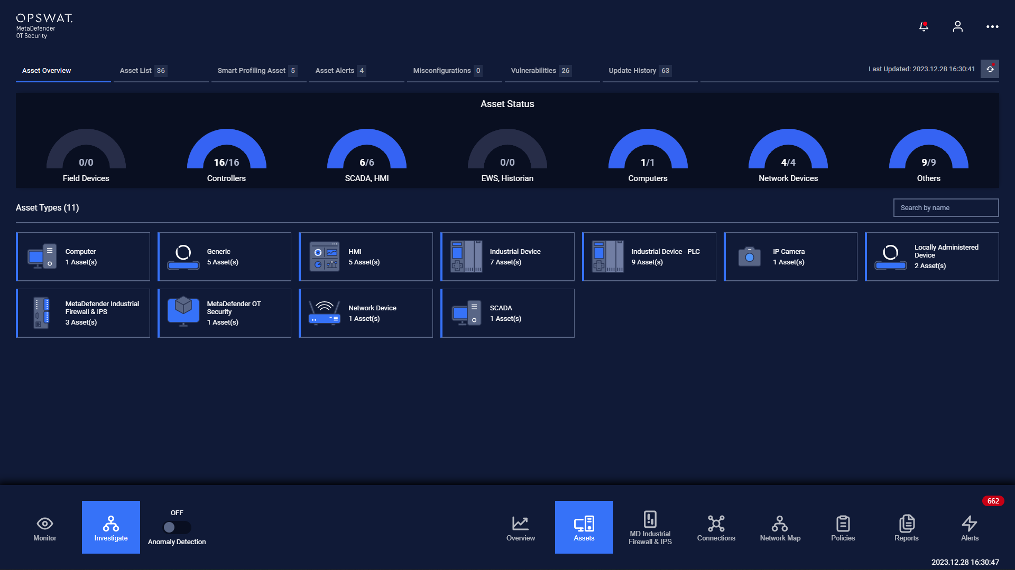Click the MetaDefender Industrial Firewall & IPS icon

pyautogui.click(x=41, y=313)
